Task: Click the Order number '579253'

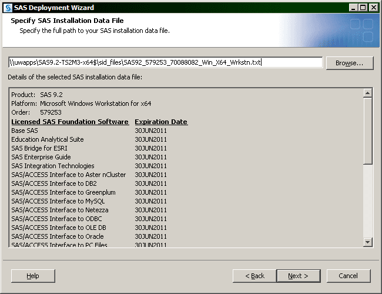Action: (x=51, y=112)
